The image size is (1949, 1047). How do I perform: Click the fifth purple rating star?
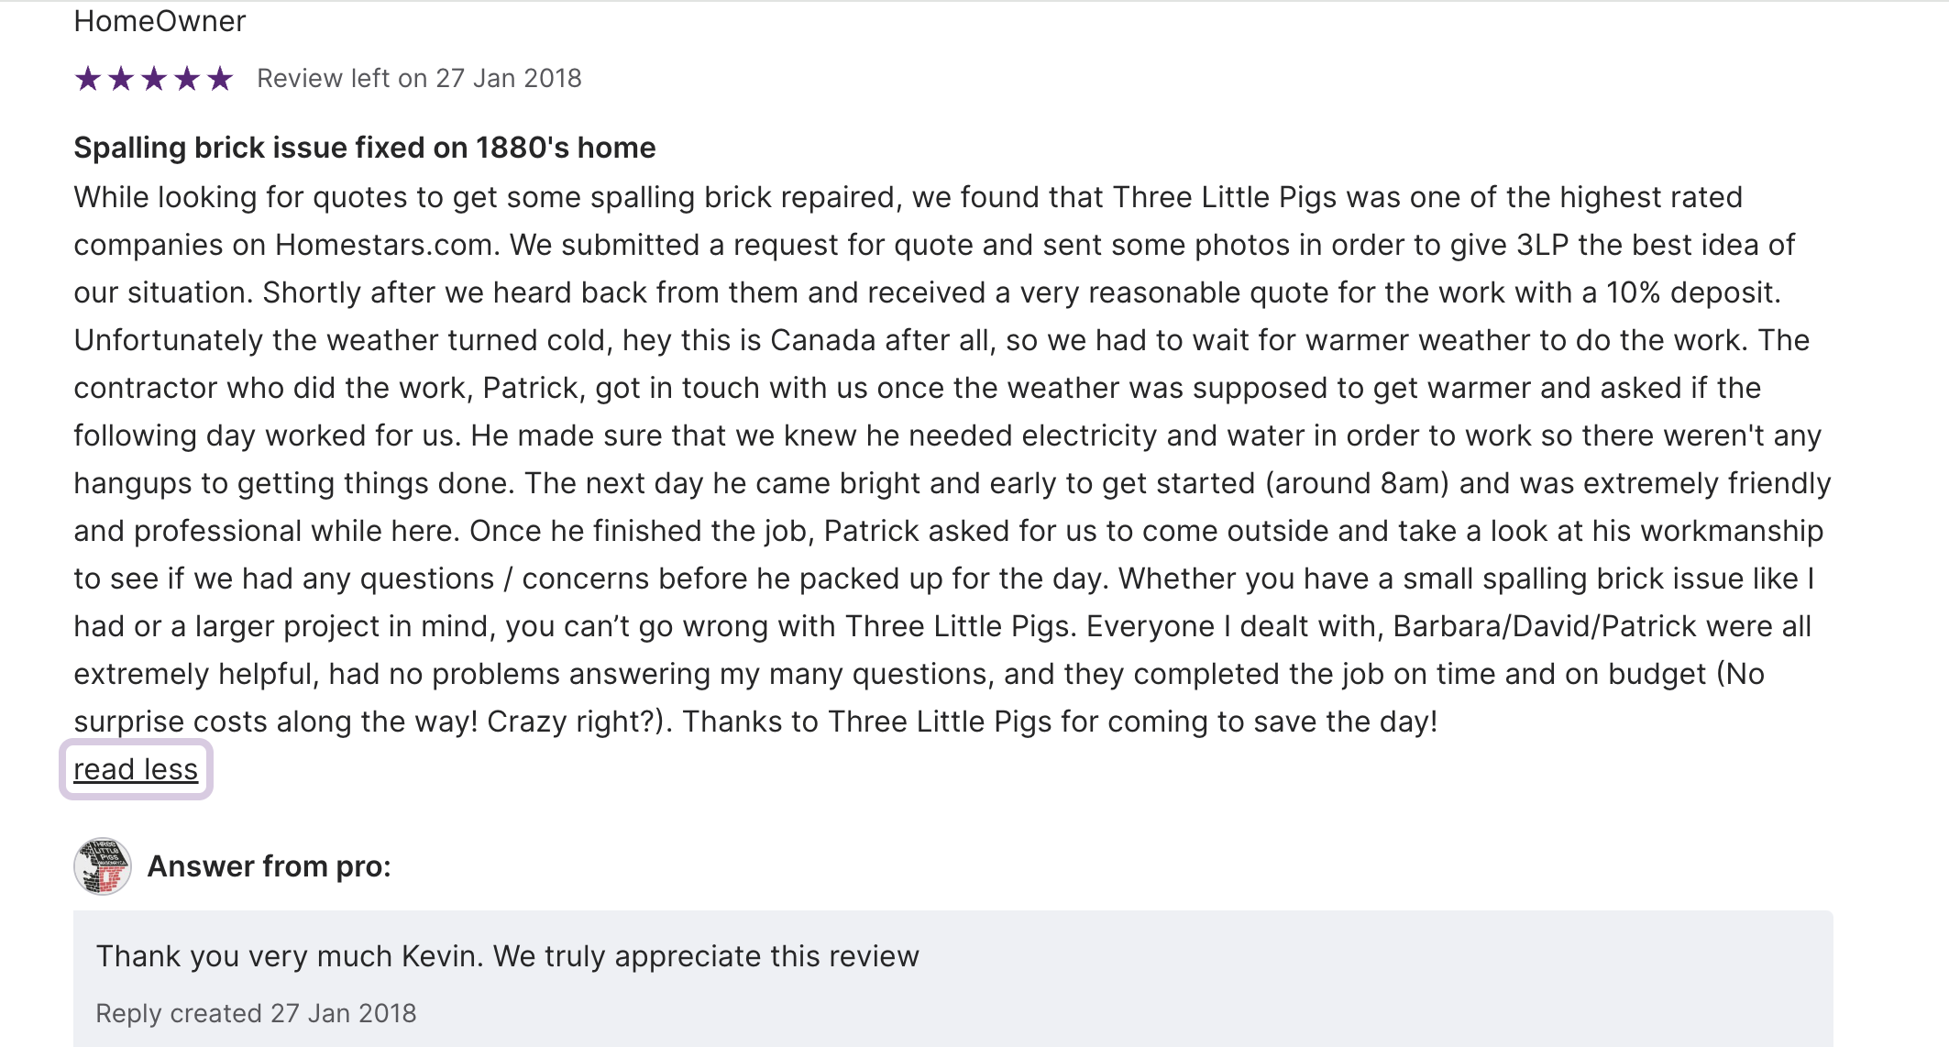click(220, 79)
